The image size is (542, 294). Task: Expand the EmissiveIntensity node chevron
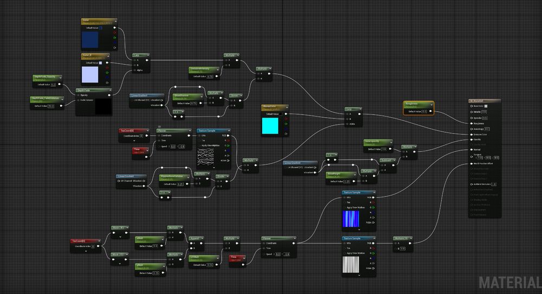pyautogui.click(x=217, y=69)
